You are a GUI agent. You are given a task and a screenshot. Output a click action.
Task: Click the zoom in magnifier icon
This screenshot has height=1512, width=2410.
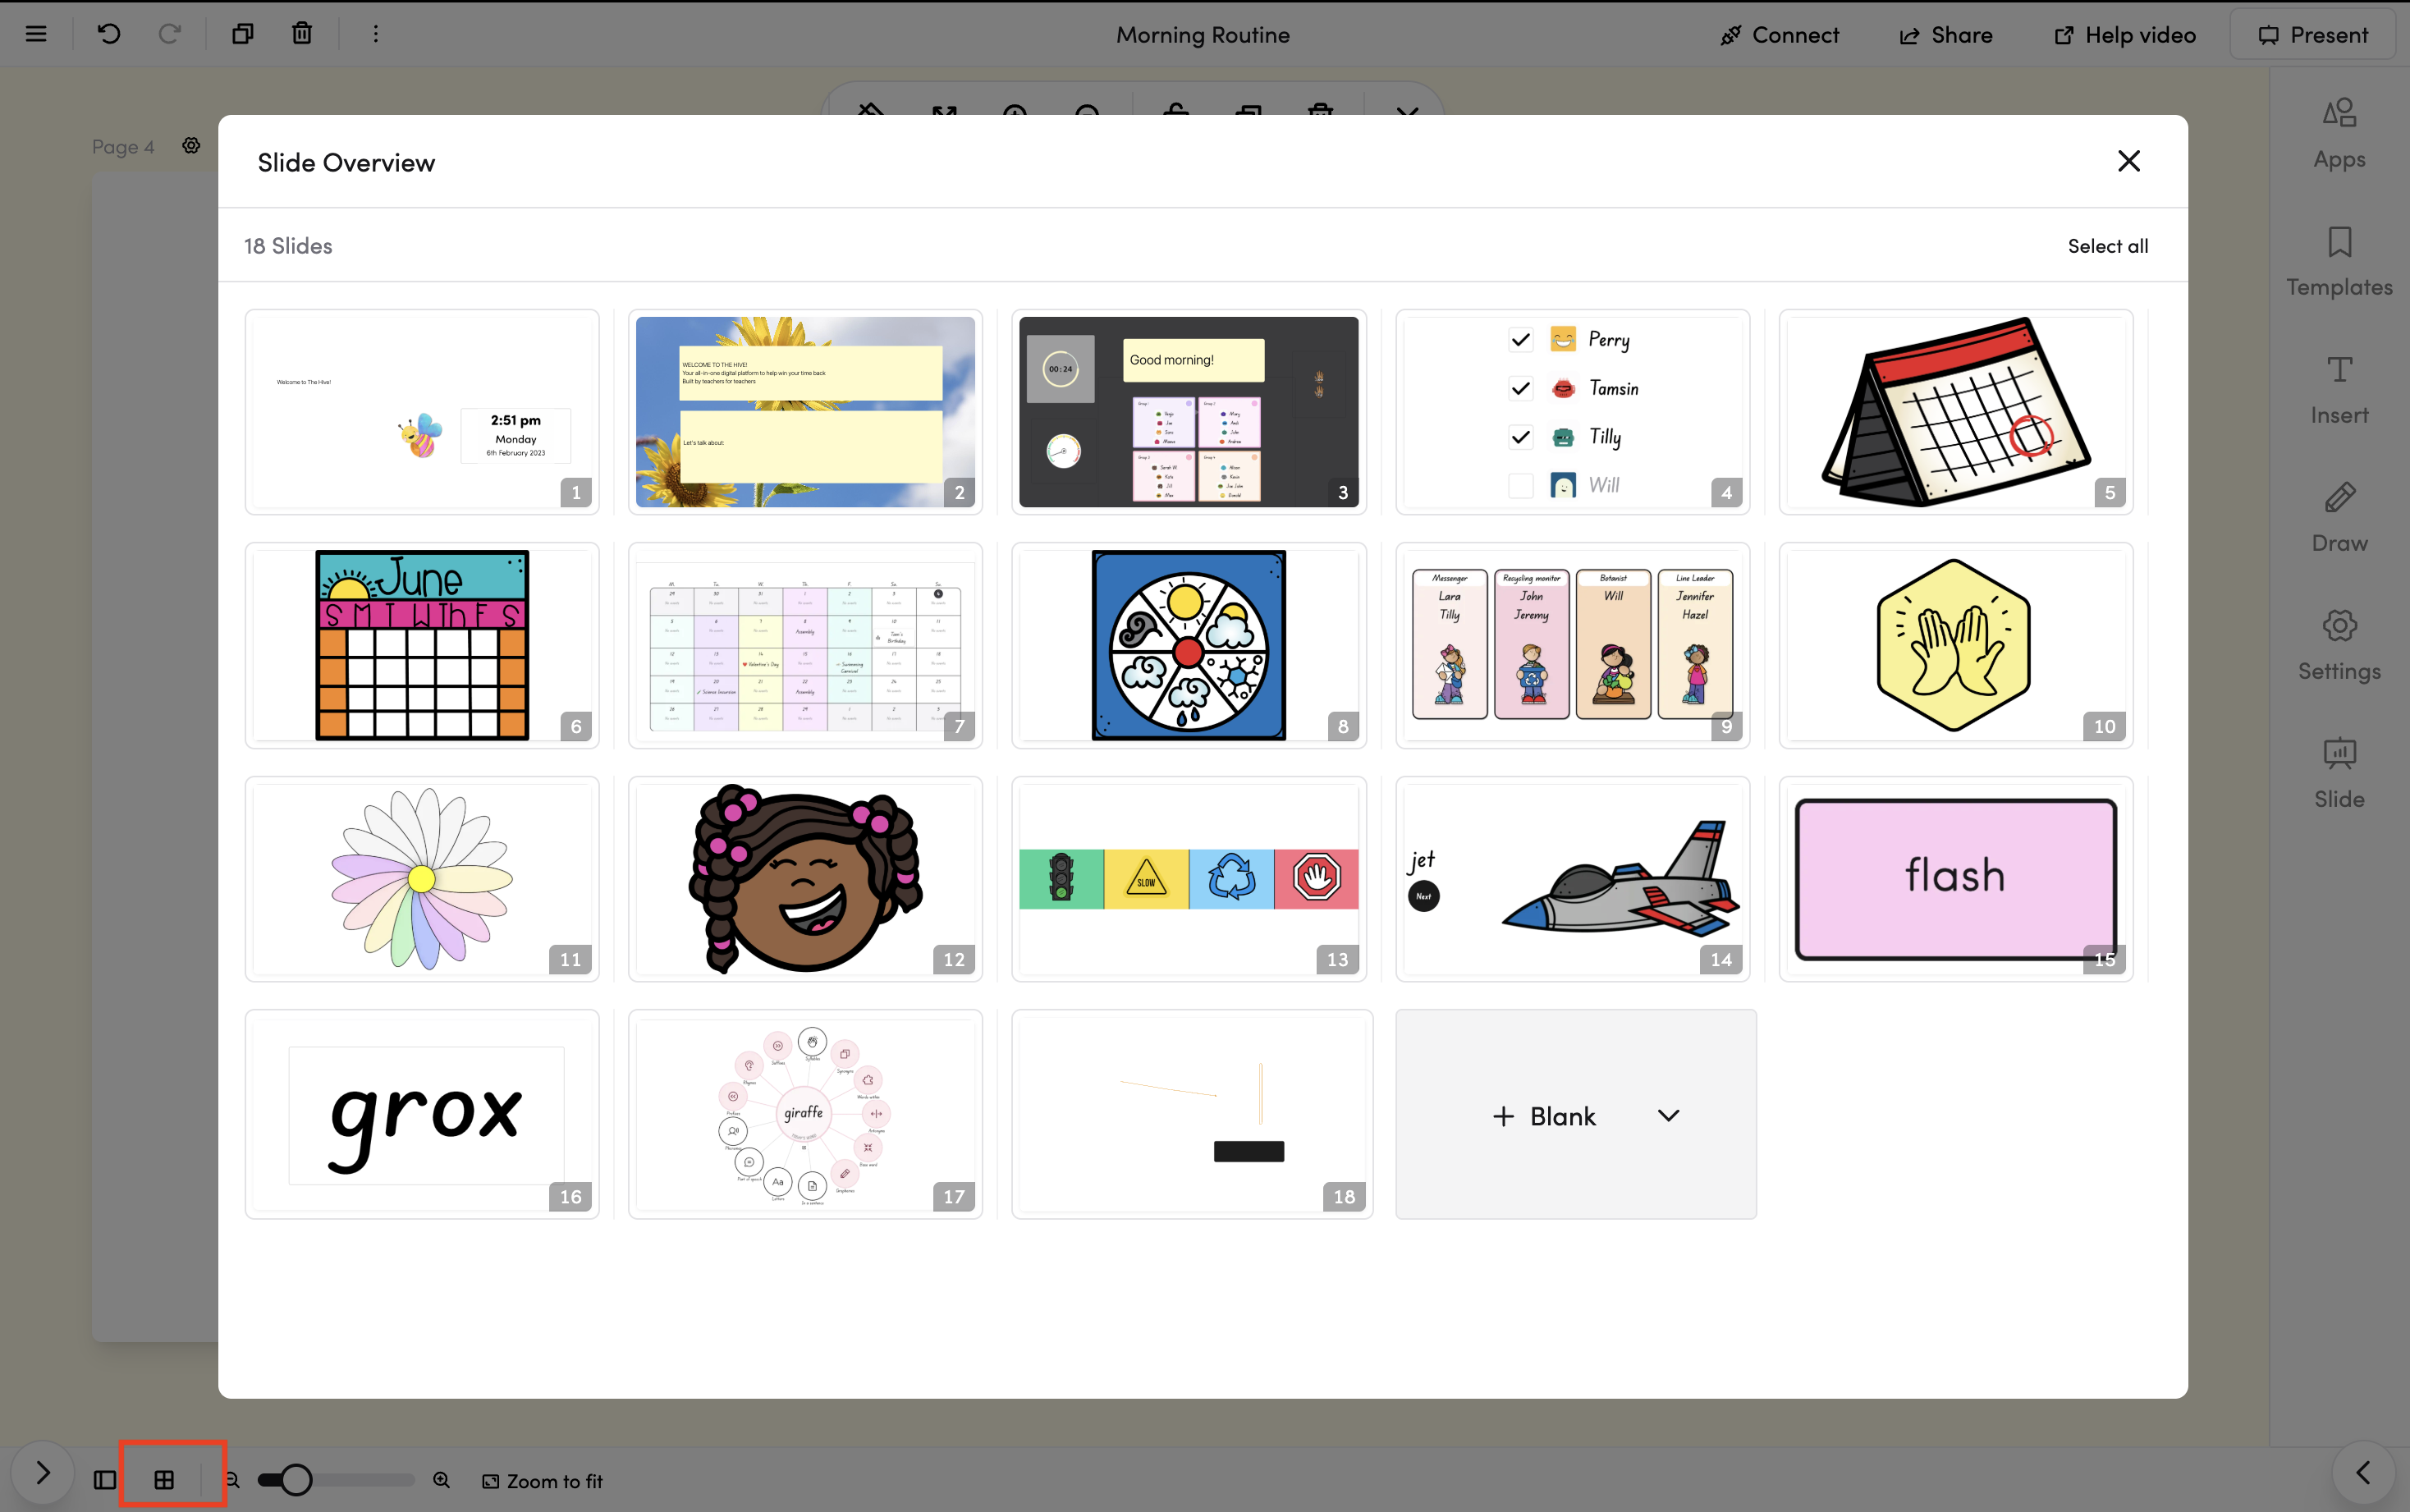point(441,1479)
